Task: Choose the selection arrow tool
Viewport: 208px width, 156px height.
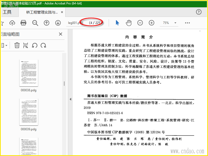Action: [x=117, y=23]
